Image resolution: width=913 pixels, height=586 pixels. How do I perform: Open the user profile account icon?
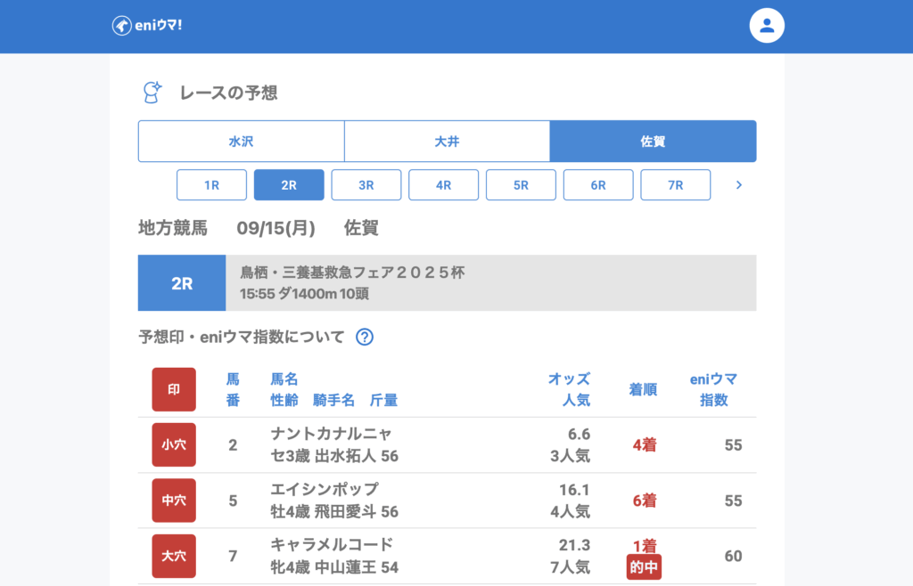click(766, 26)
